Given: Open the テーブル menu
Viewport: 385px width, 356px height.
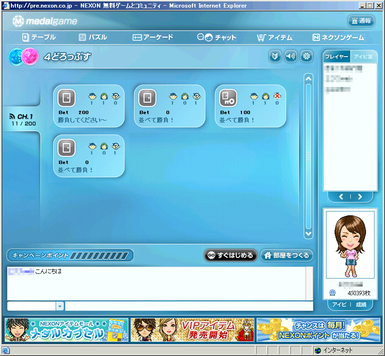Looking at the screenshot, I should (x=39, y=38).
